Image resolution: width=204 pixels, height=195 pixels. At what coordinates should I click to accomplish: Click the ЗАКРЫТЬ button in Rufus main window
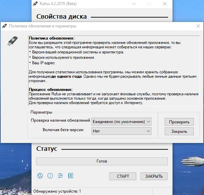[154, 176]
